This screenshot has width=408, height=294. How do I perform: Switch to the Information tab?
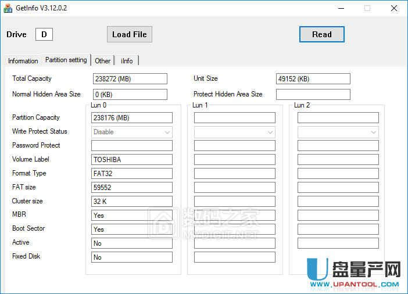click(x=23, y=61)
